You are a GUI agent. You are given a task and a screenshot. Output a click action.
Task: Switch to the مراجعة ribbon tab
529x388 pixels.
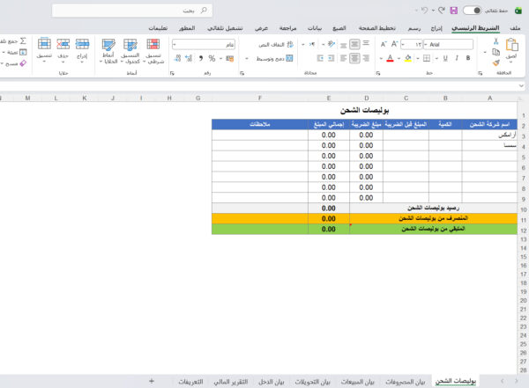287,28
